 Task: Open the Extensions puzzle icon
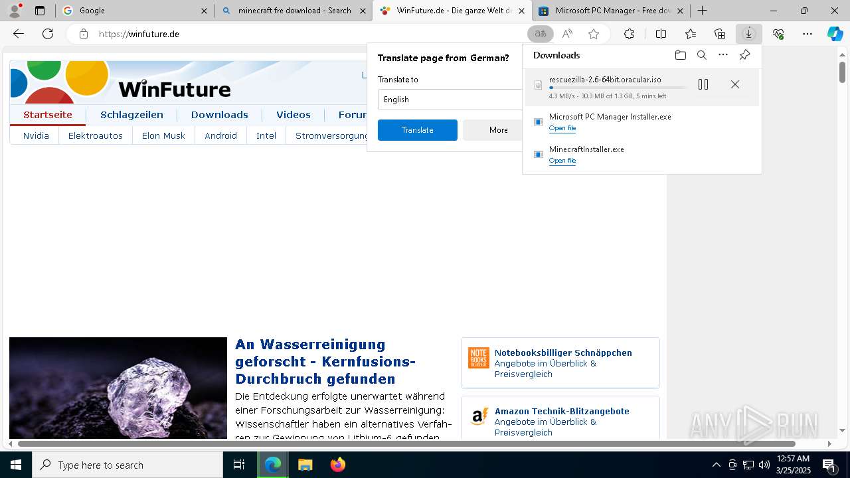629,34
